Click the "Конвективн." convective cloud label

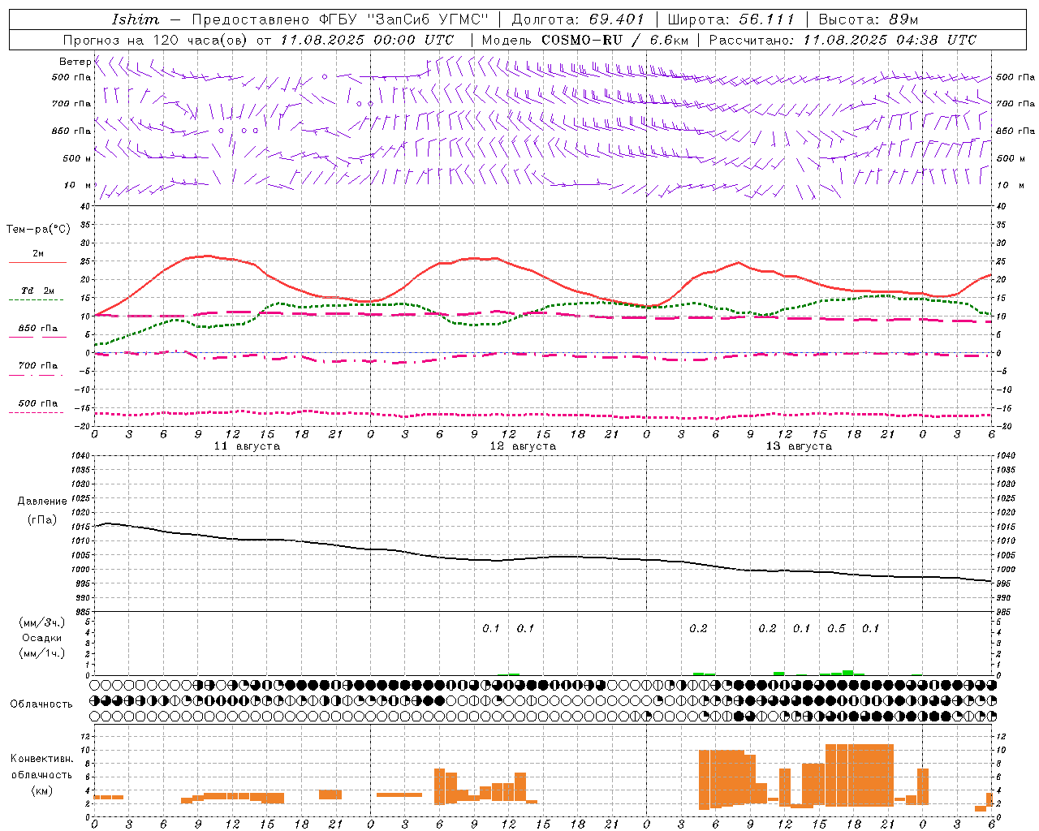(41, 759)
